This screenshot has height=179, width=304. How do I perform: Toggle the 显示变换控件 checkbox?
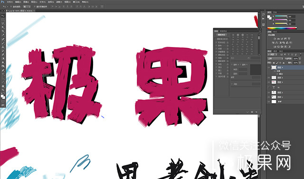click(34, 7)
